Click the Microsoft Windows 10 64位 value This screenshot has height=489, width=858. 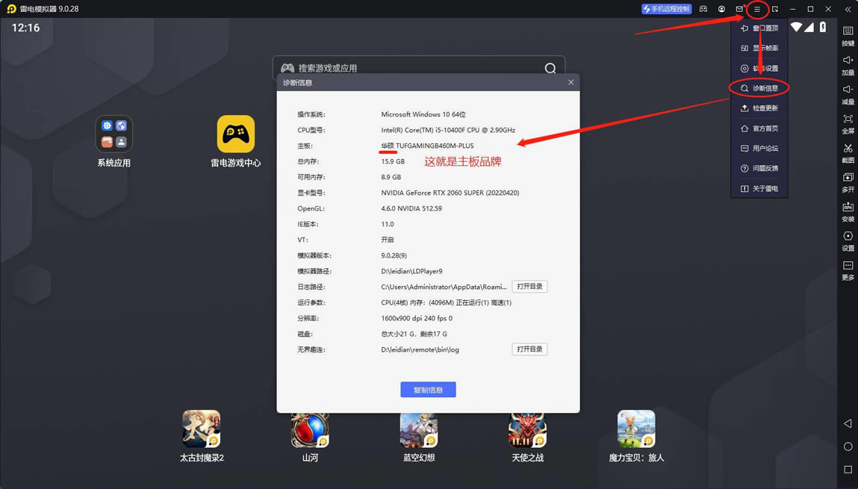pyautogui.click(x=423, y=114)
